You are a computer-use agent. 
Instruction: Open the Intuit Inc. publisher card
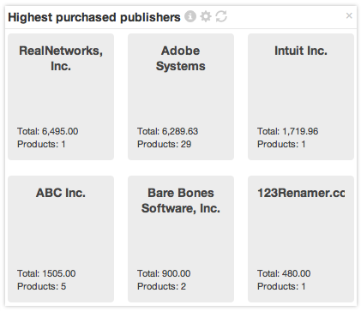(x=301, y=97)
